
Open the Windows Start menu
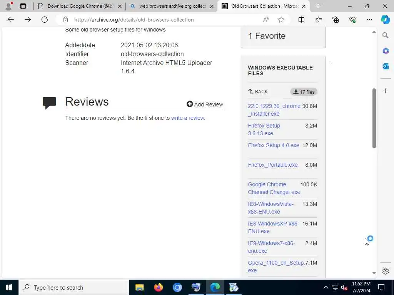pos(9,287)
